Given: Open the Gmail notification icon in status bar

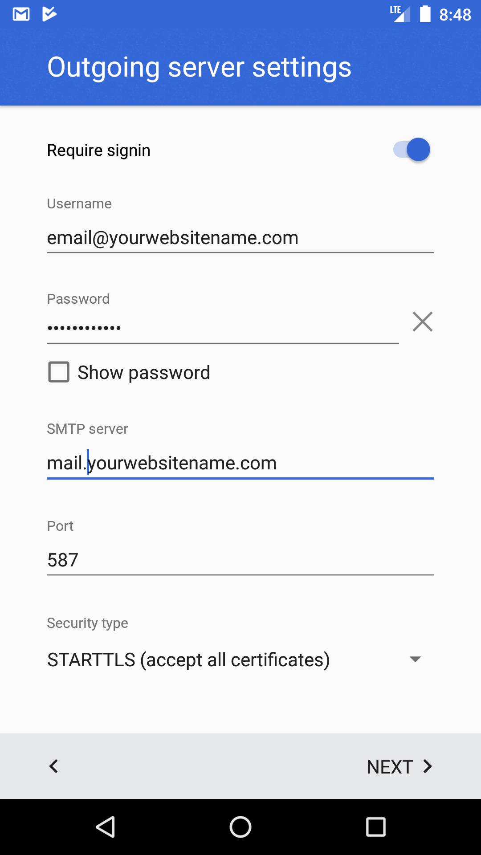Looking at the screenshot, I should [x=21, y=14].
